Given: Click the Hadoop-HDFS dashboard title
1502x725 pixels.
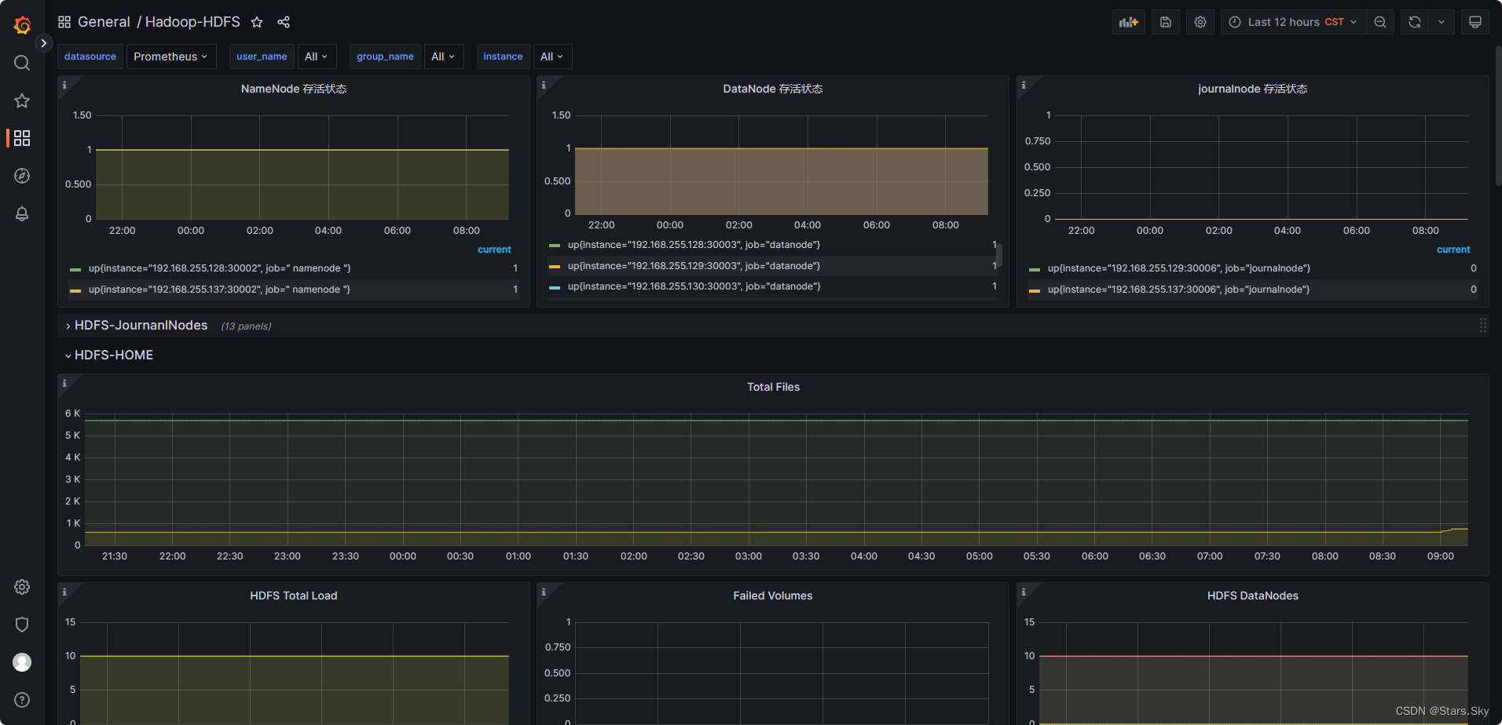Looking at the screenshot, I should [x=192, y=22].
